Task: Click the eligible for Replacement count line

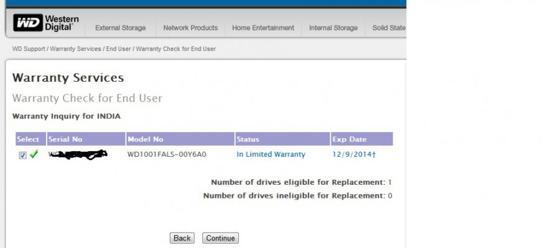Action: click(x=301, y=182)
